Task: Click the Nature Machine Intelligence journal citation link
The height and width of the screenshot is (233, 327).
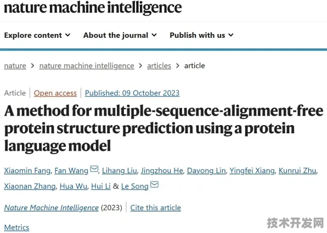Action: [52, 208]
